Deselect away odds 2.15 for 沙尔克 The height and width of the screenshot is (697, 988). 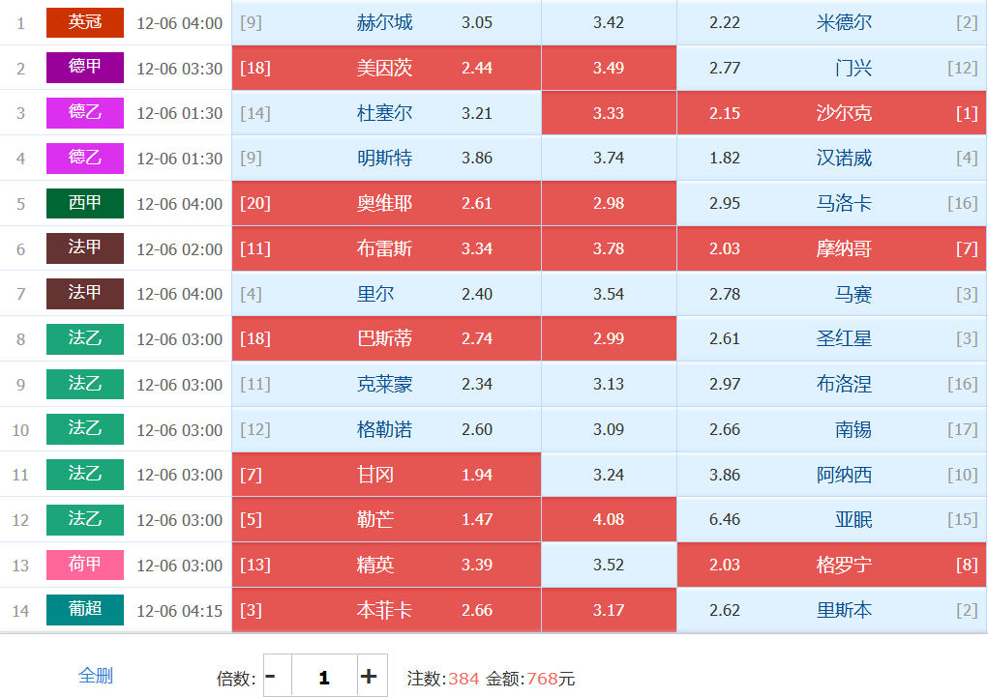click(832, 113)
